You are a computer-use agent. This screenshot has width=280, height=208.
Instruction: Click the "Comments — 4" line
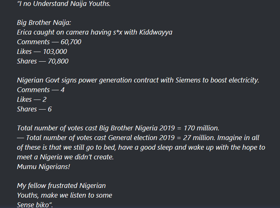tap(41, 90)
